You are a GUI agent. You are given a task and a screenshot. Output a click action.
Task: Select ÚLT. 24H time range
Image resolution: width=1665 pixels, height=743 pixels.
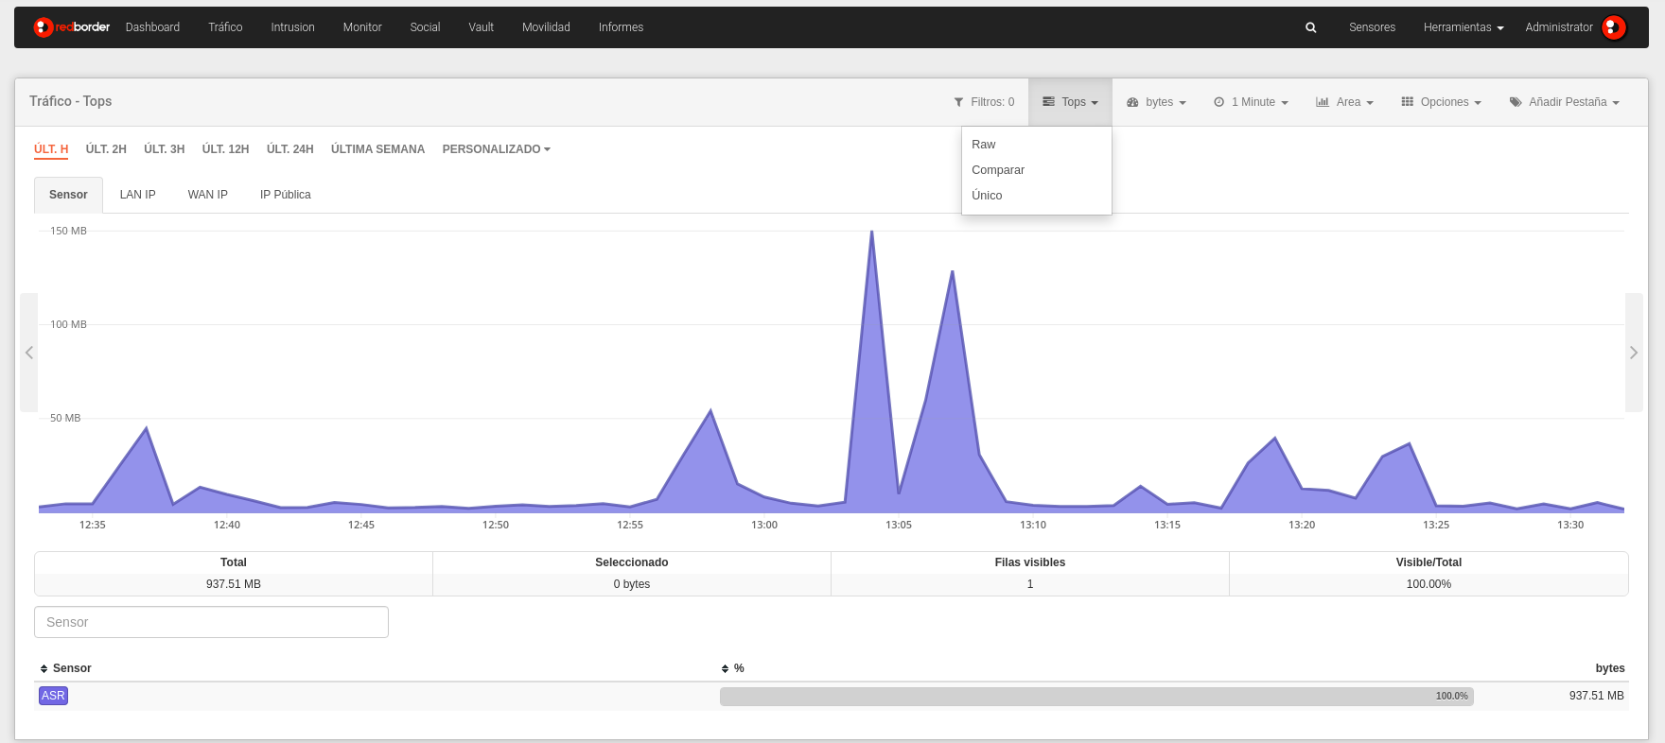tap(290, 149)
